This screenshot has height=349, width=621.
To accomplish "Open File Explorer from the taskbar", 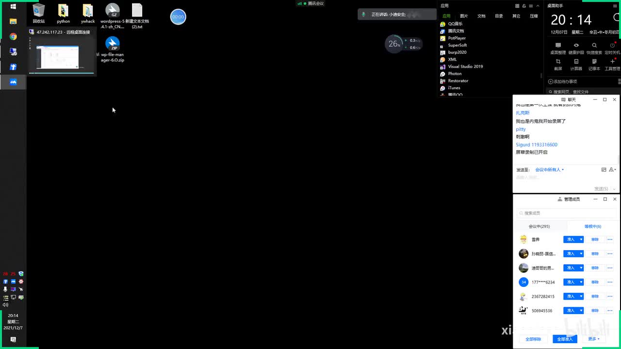I will click(x=13, y=22).
